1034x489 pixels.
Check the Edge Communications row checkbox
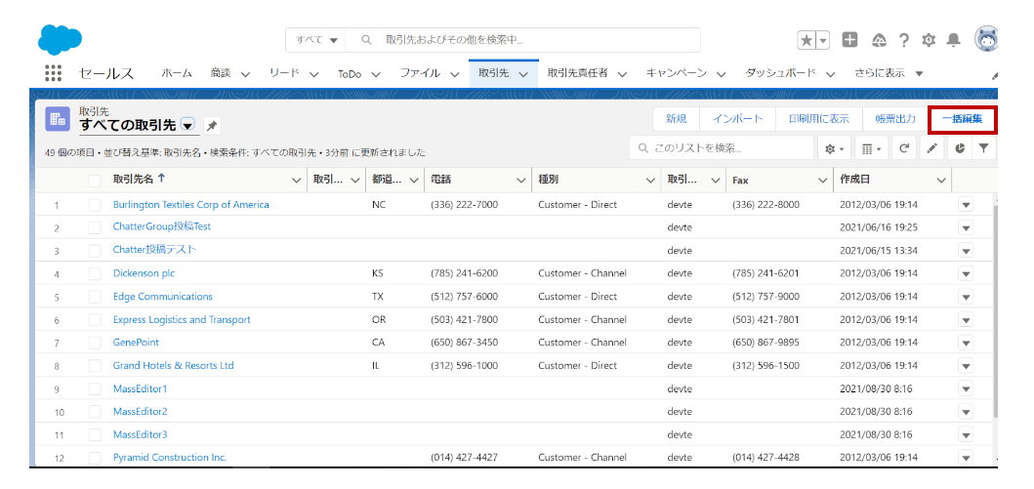(x=95, y=297)
